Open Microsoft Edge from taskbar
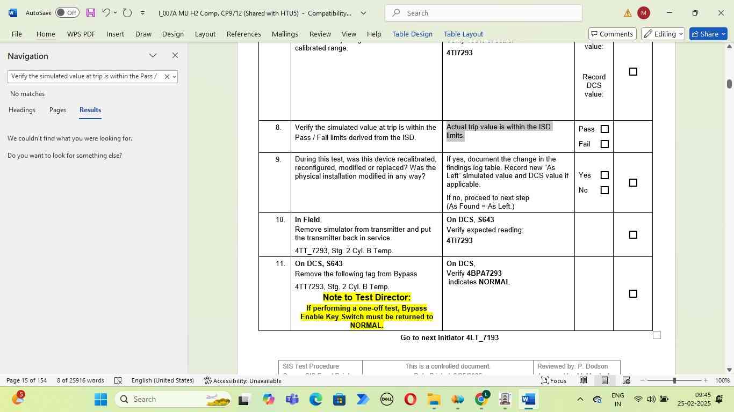Screen dimensions: 734x412 pyautogui.click(x=315, y=399)
